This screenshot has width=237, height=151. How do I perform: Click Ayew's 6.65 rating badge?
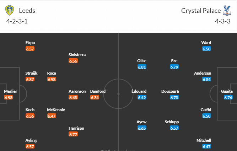click(x=142, y=128)
